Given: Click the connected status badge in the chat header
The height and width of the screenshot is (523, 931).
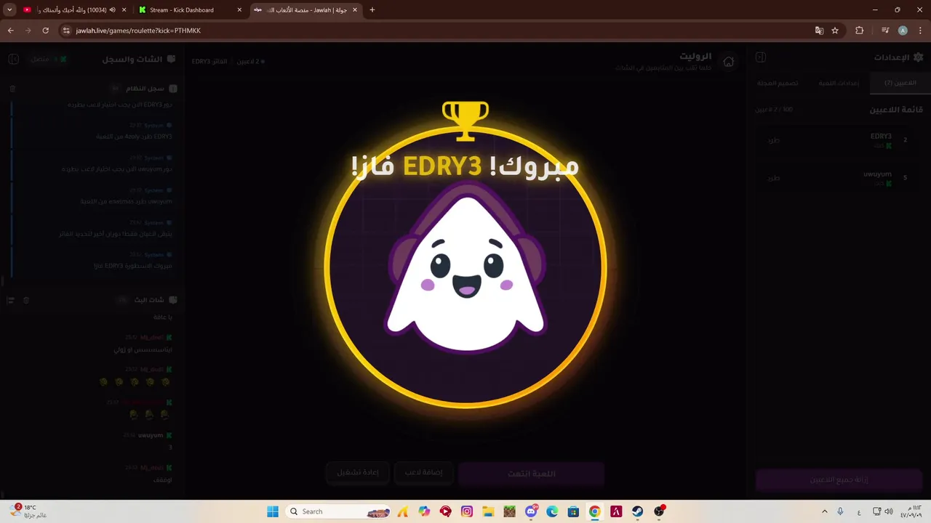Looking at the screenshot, I should pos(49,58).
